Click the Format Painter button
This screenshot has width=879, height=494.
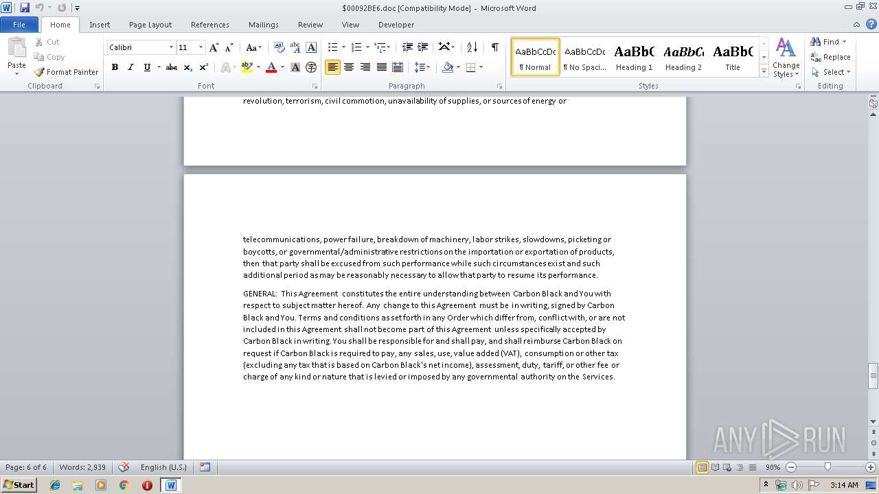click(66, 72)
